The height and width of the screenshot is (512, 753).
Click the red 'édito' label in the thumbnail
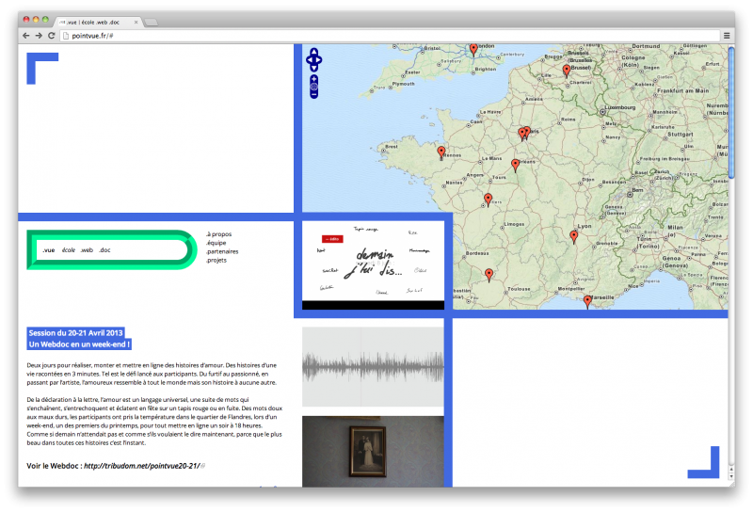tap(332, 239)
